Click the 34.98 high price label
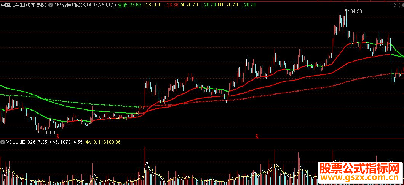The height and width of the screenshot is (185, 404). (x=356, y=11)
